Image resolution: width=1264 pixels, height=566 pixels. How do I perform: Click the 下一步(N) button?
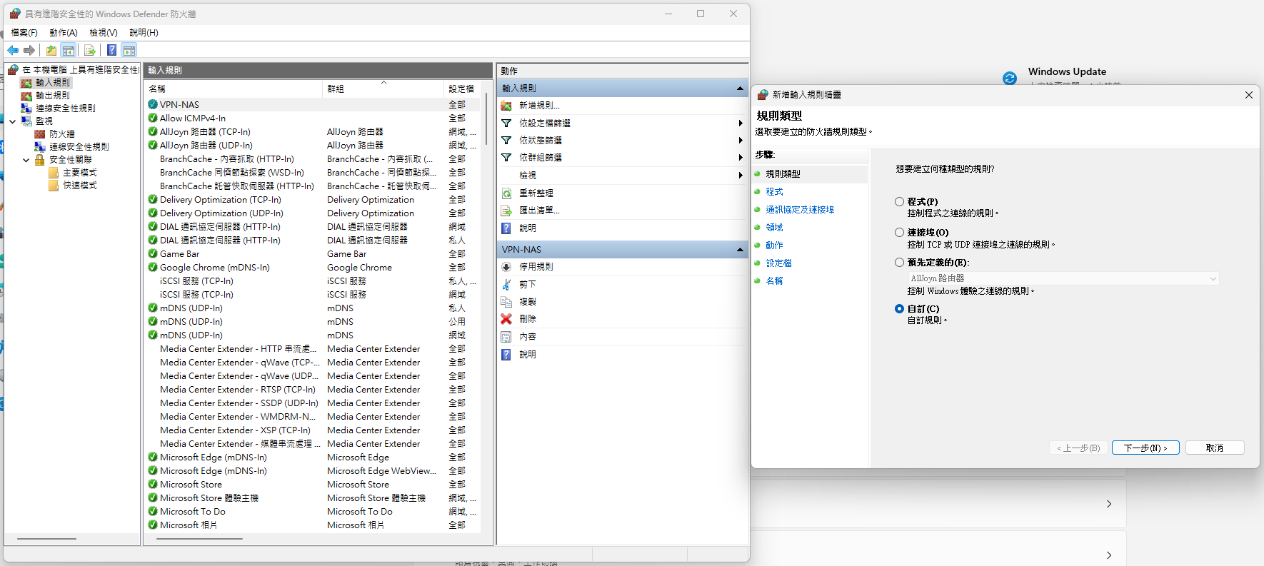(x=1145, y=448)
